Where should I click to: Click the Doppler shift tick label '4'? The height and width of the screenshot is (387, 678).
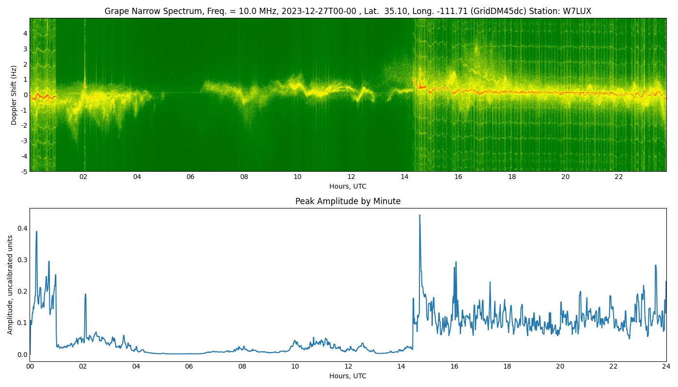(25, 33)
